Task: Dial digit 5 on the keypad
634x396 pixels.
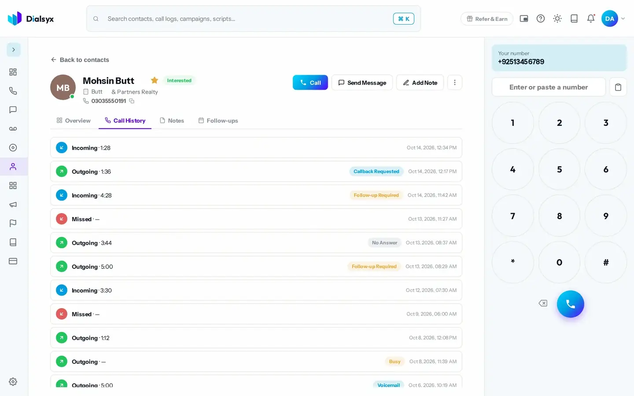Action: pos(559,169)
